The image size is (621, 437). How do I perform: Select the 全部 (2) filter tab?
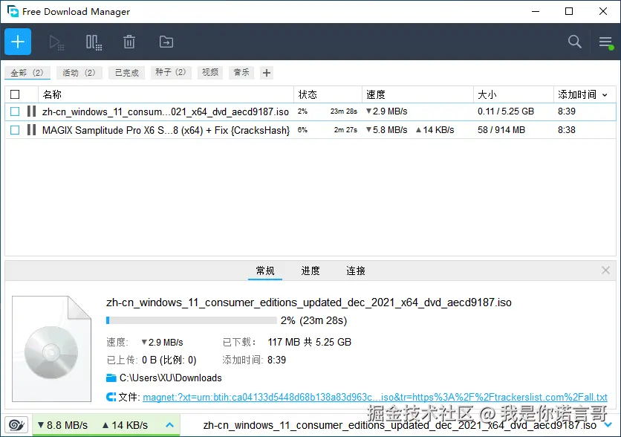pos(27,73)
